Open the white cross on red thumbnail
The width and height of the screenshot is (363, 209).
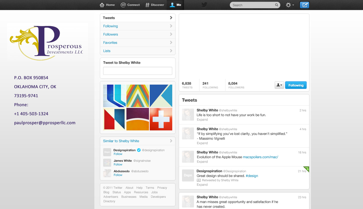161,119
